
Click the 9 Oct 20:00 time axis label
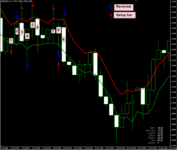(x=110, y=148)
